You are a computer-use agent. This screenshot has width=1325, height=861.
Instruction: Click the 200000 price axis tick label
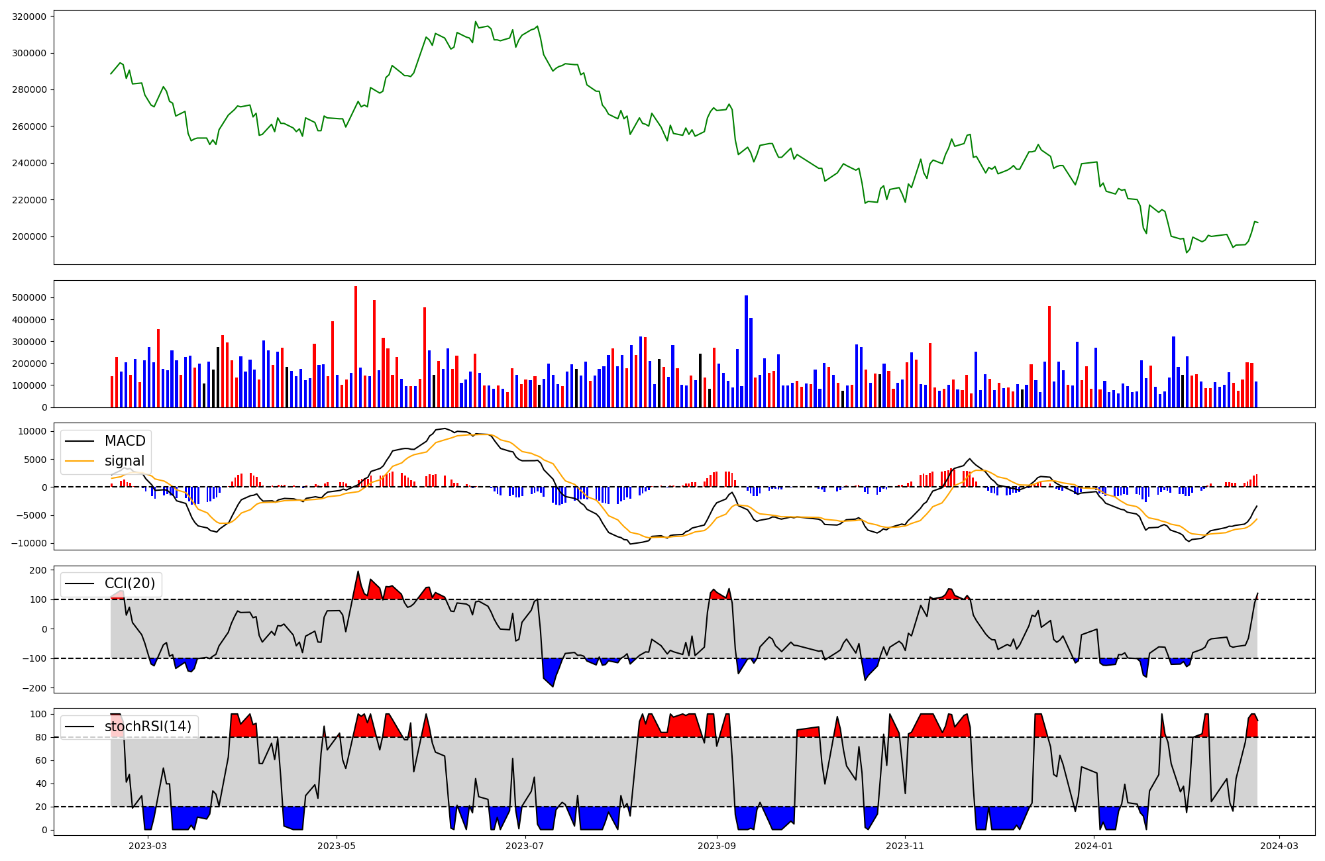point(29,236)
